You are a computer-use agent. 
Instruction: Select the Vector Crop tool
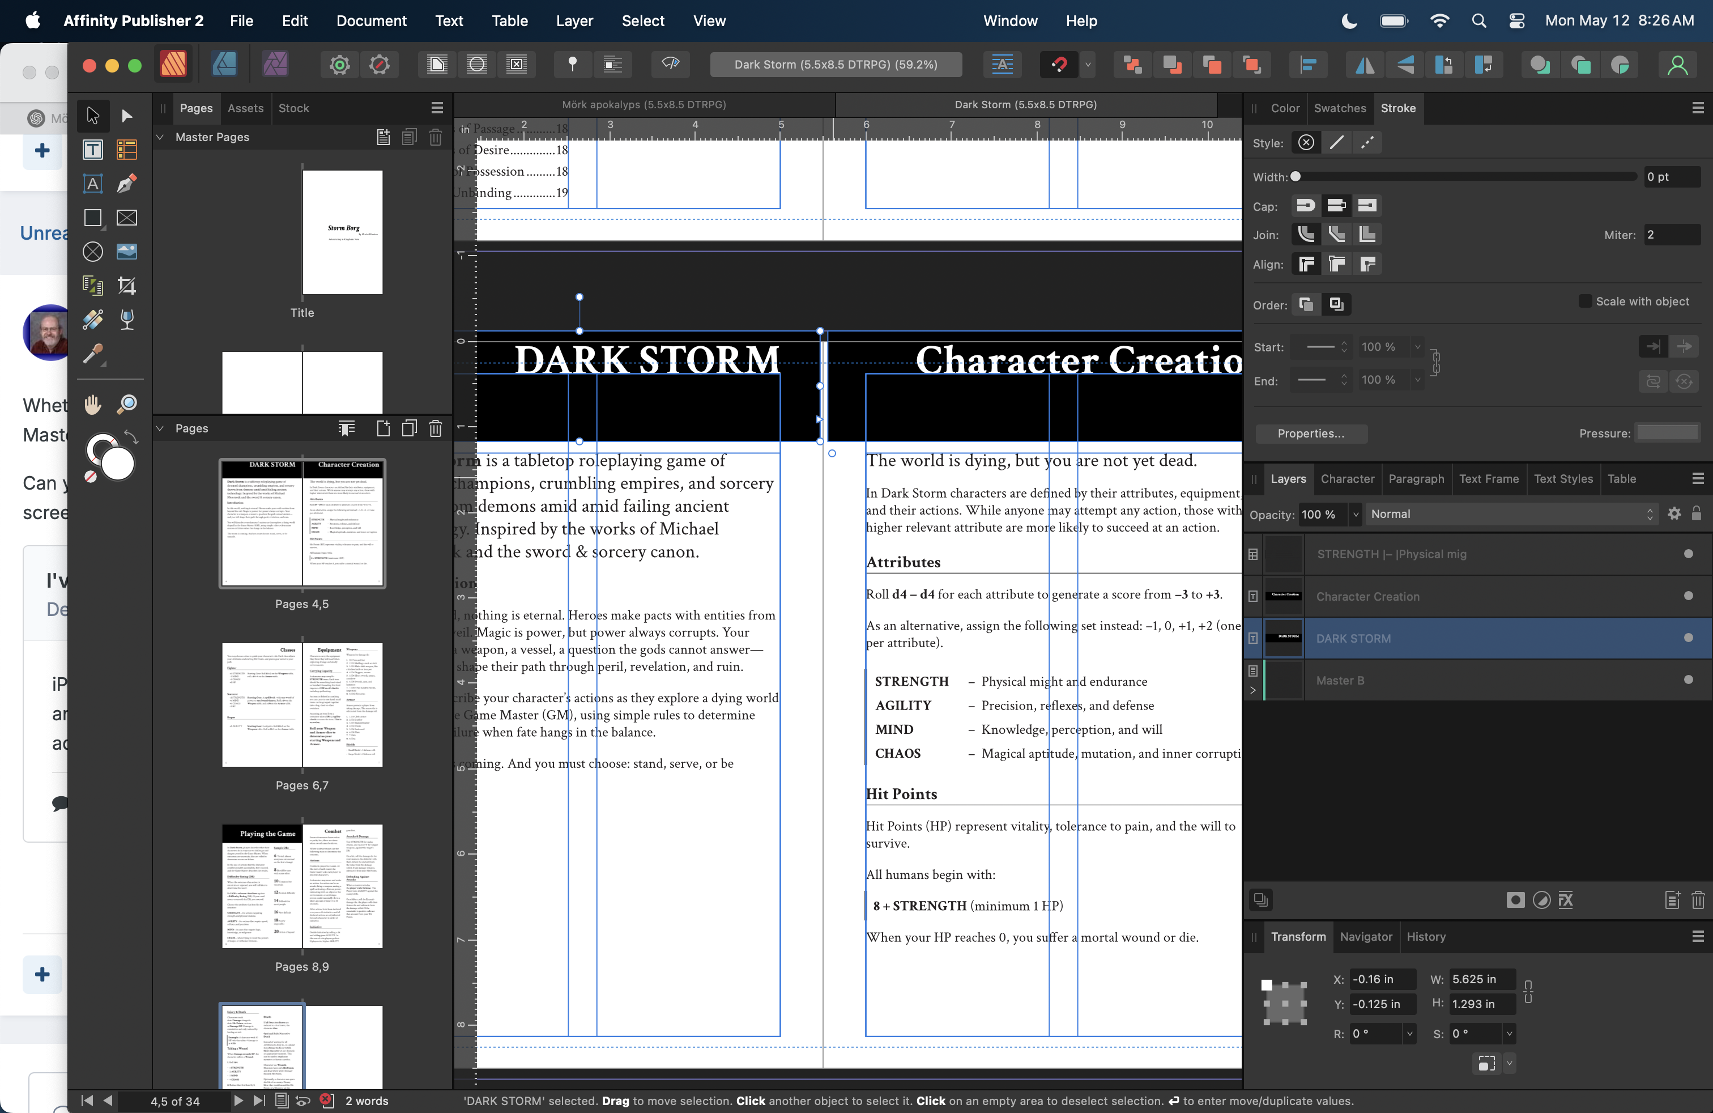coord(127,285)
